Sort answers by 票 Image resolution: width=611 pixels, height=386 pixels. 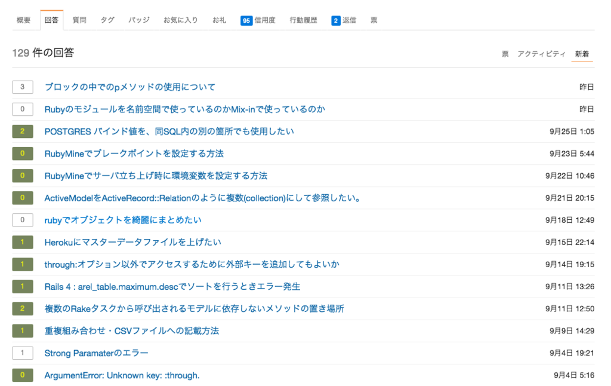click(504, 53)
